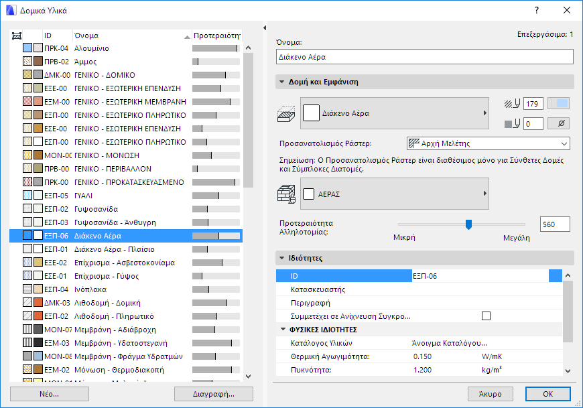Image resolution: width=583 pixels, height=408 pixels.
Task: Click the transparent background pen swatch button
Action: coord(558,123)
